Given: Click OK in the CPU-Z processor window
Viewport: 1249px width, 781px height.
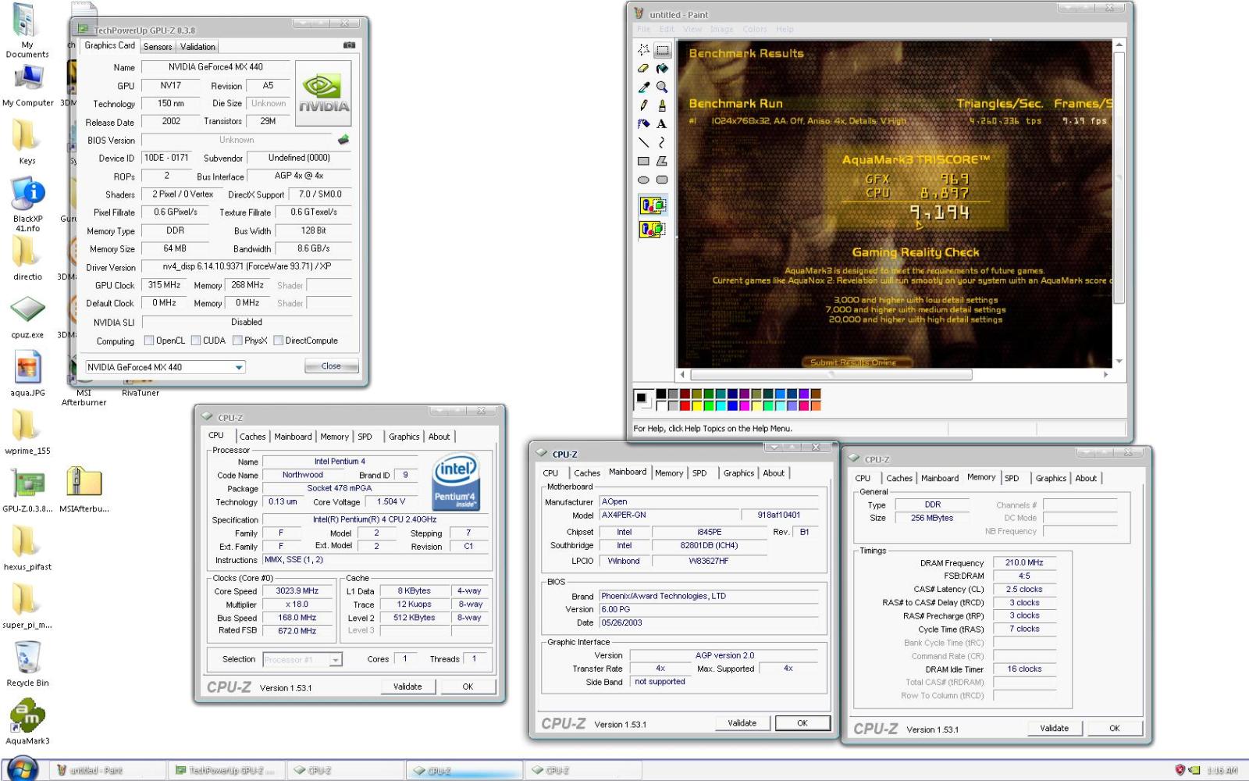Looking at the screenshot, I should point(468,686).
